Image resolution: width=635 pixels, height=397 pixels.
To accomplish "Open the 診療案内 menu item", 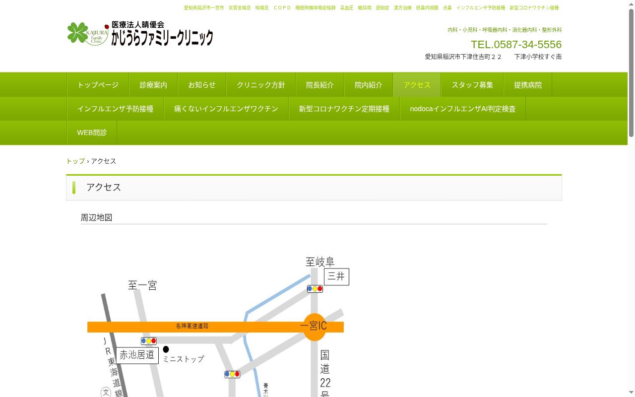I will coord(153,85).
